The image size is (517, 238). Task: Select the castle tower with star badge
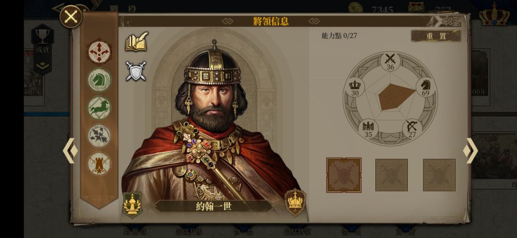tap(99, 163)
